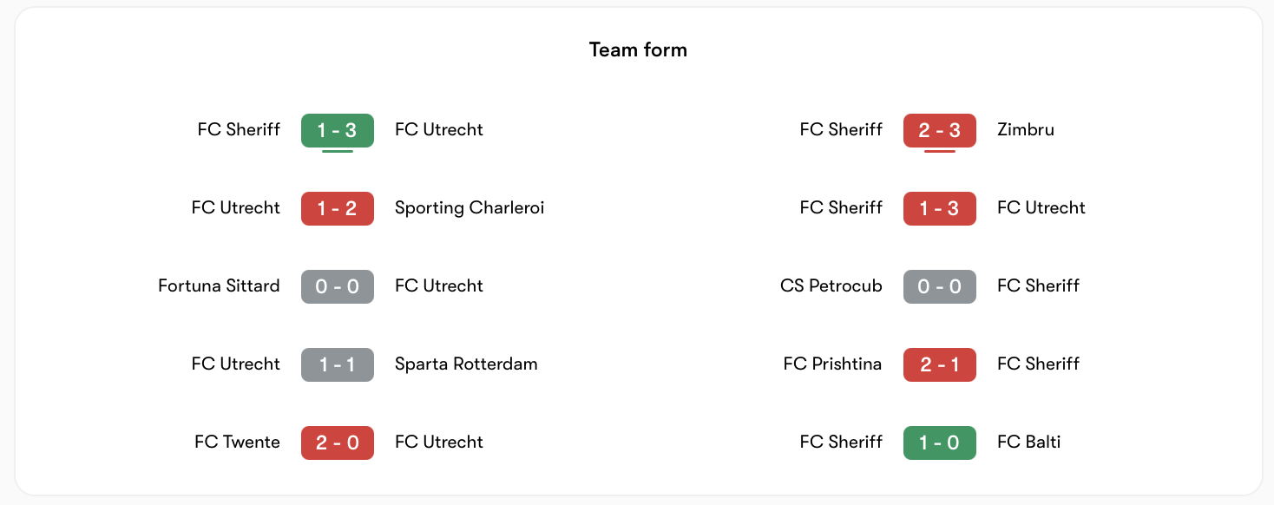
Task: Open the 2 - 3 Zimbru match score
Action: 940,130
